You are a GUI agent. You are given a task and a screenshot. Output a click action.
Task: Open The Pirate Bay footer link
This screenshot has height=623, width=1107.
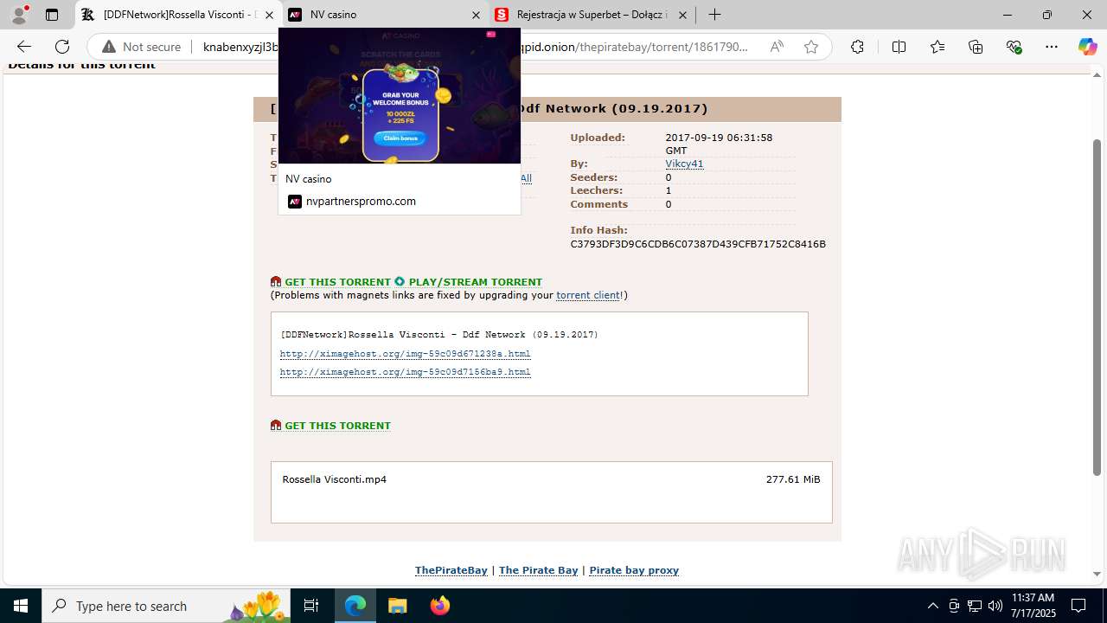(x=538, y=570)
